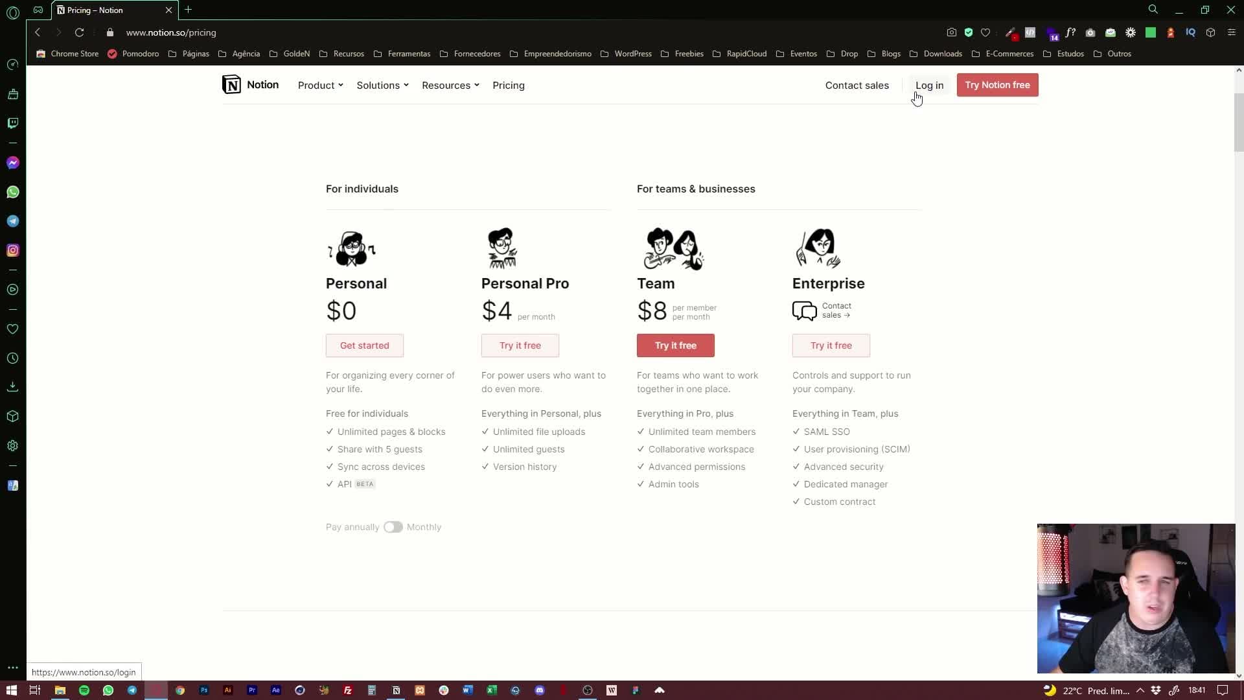Open Photoshop from the taskbar
1244x700 pixels.
[x=204, y=690]
